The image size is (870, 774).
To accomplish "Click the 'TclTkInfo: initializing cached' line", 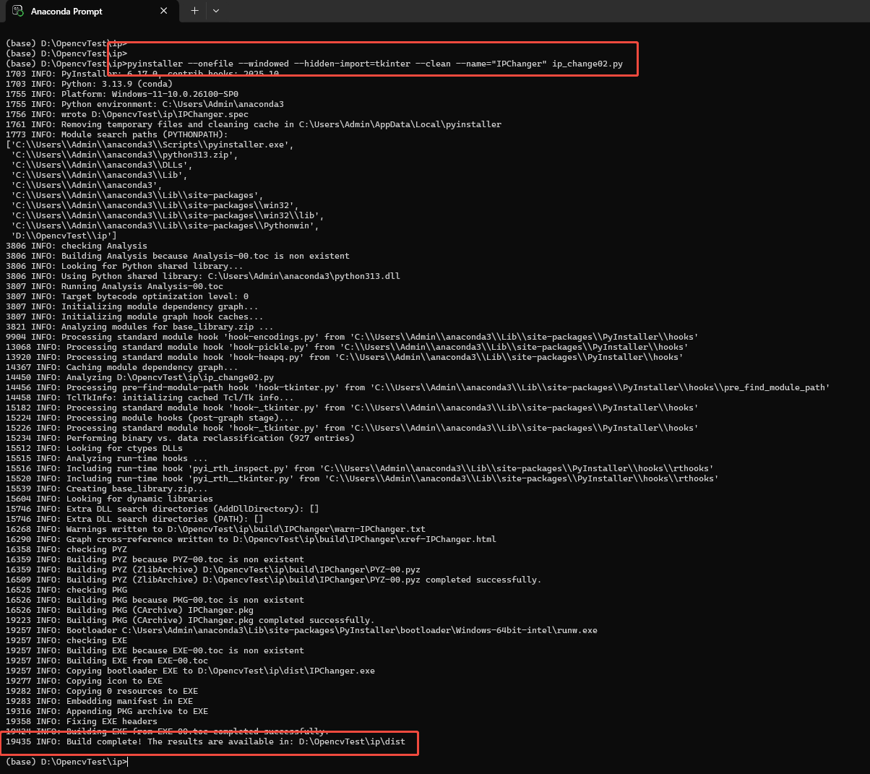I will tap(150, 397).
